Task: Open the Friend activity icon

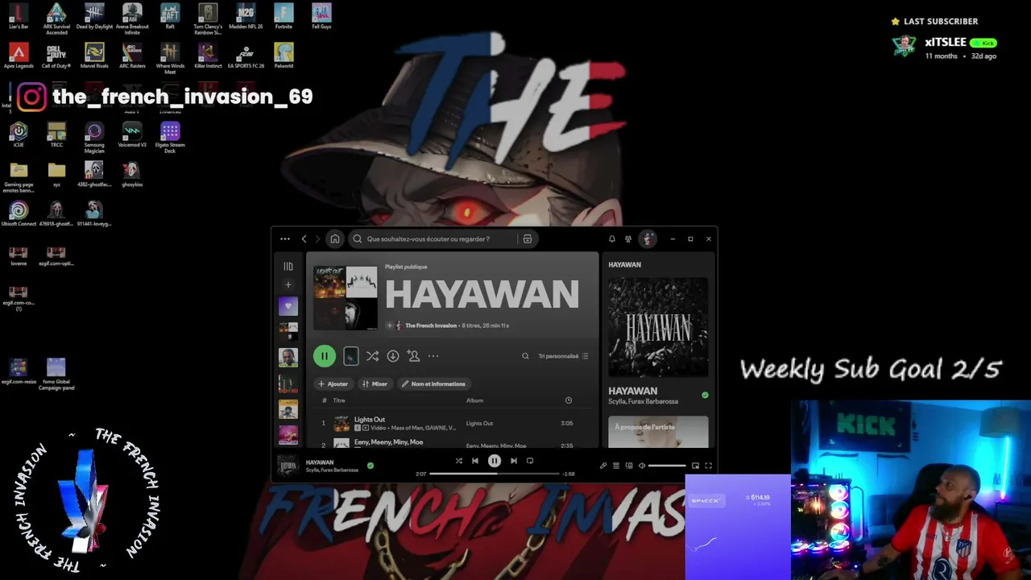Action: click(x=628, y=239)
